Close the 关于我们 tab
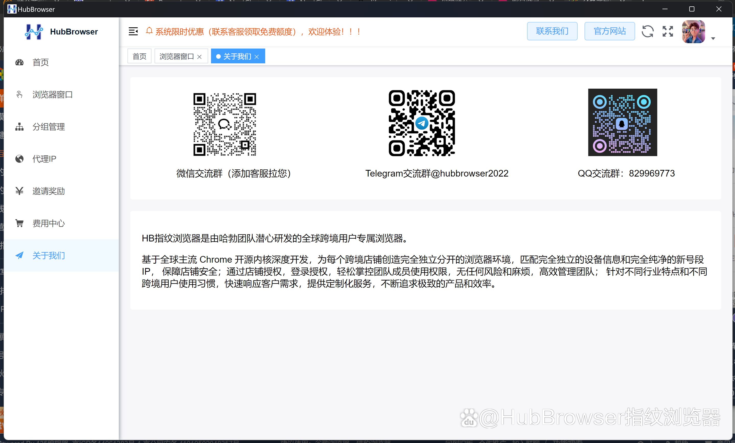Image resolution: width=735 pixels, height=443 pixels. (x=256, y=57)
